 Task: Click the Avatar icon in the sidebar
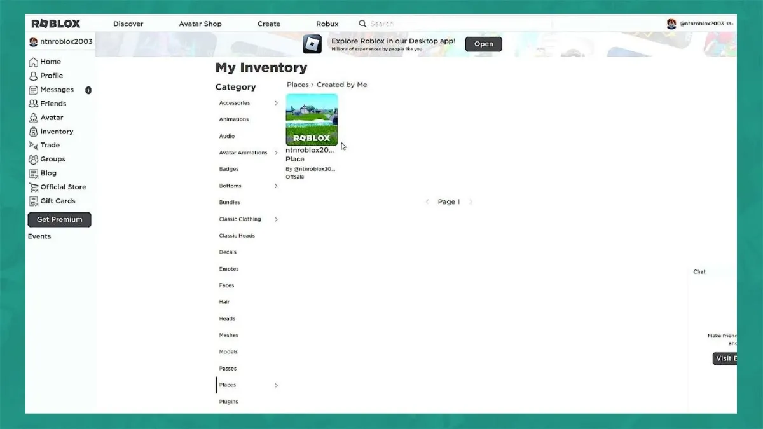34,118
